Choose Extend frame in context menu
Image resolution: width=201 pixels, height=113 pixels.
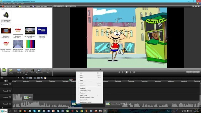(x=90, y=95)
